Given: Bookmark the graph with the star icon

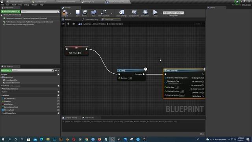Looking at the screenshot, I should (63, 24).
